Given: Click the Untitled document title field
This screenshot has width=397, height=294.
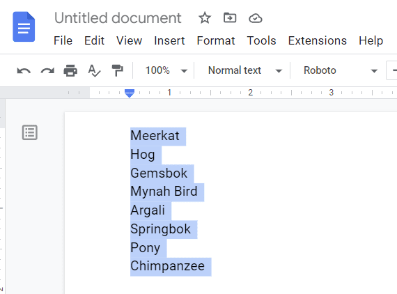Looking at the screenshot, I should [x=118, y=18].
